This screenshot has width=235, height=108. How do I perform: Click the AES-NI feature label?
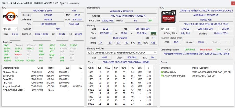point(7,61)
